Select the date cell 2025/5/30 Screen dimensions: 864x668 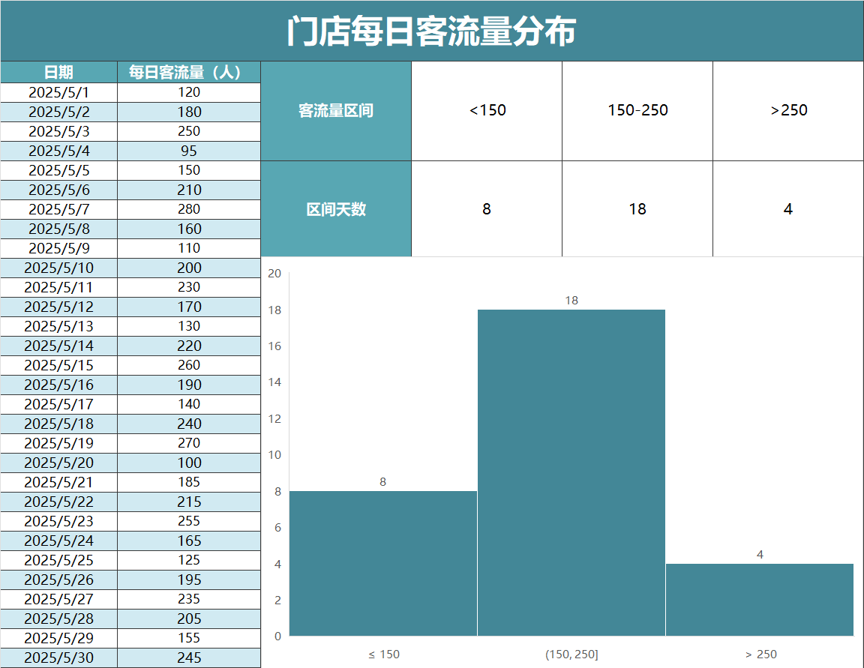58,658
